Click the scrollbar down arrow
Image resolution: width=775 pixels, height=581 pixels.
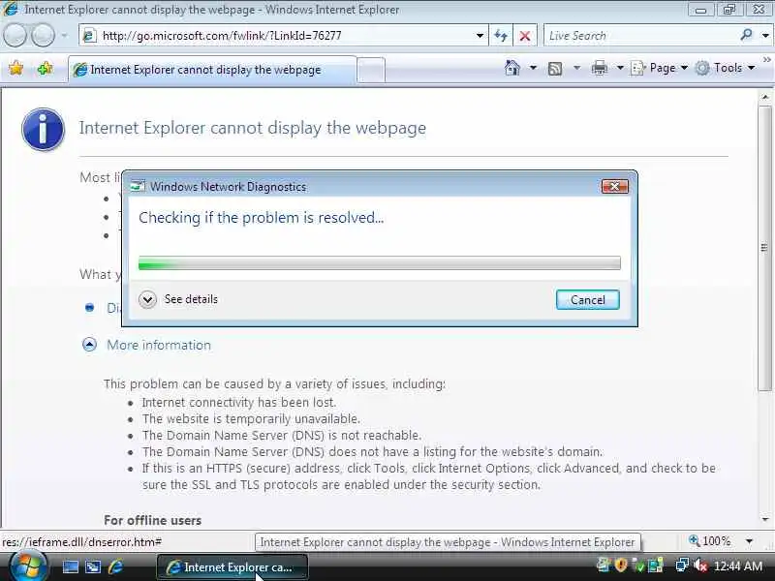[765, 519]
